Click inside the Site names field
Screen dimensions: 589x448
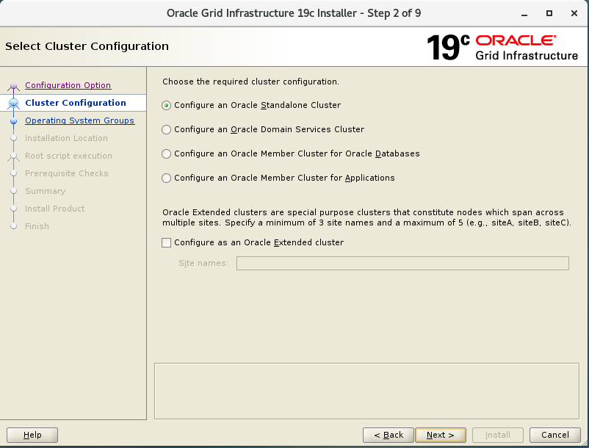[402, 263]
